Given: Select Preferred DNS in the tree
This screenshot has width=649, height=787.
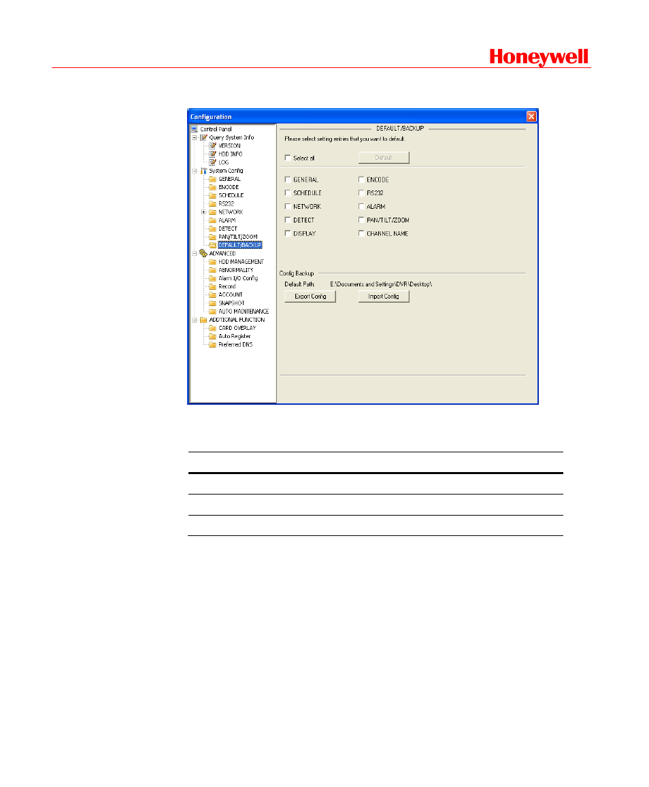Looking at the screenshot, I should pos(235,345).
